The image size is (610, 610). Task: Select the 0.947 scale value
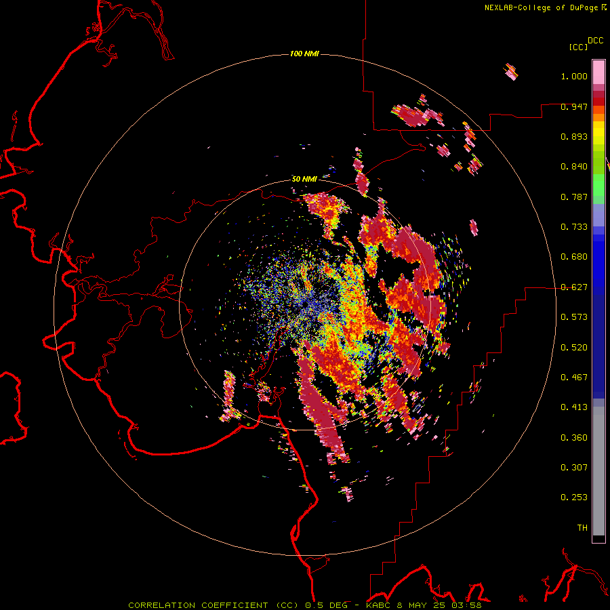click(574, 106)
